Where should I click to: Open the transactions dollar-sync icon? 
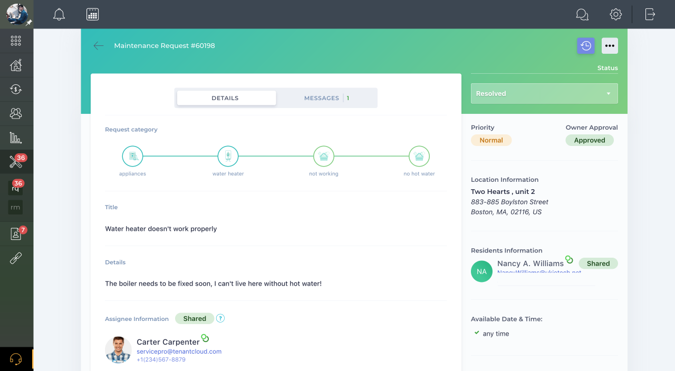(15, 89)
